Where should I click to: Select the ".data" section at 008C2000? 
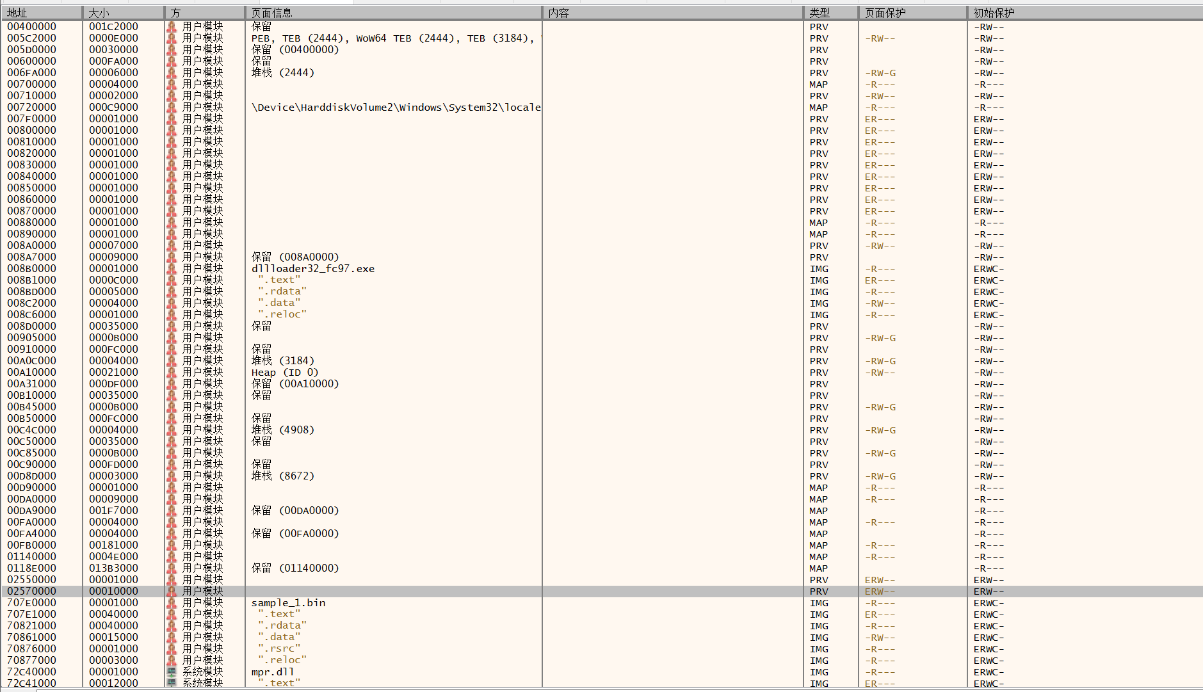(279, 303)
